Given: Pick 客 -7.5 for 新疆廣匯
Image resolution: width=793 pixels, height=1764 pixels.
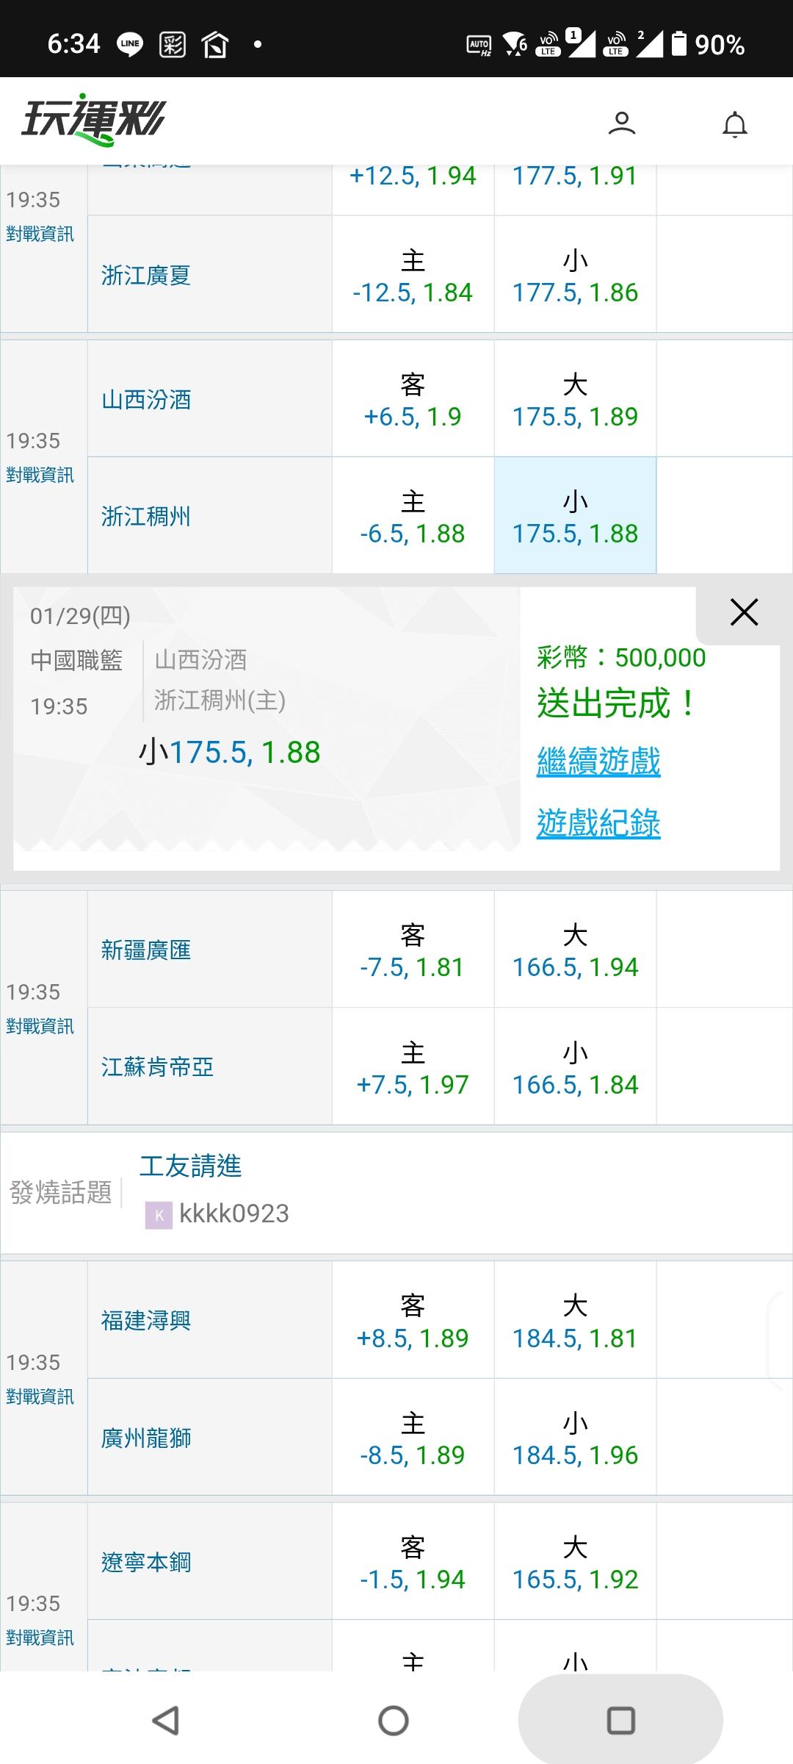Looking at the screenshot, I should point(413,950).
